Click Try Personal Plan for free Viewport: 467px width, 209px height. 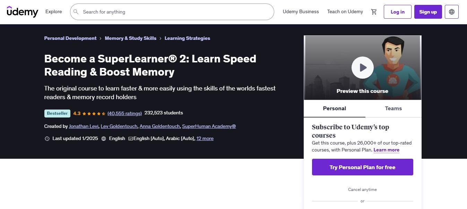click(x=362, y=167)
